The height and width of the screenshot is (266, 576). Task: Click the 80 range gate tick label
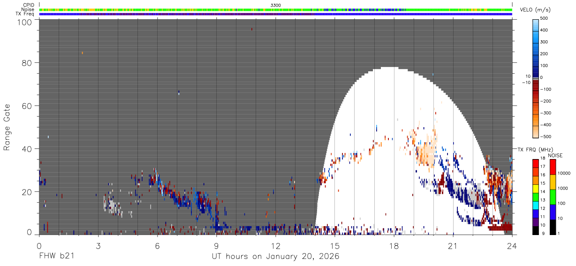(x=26, y=63)
